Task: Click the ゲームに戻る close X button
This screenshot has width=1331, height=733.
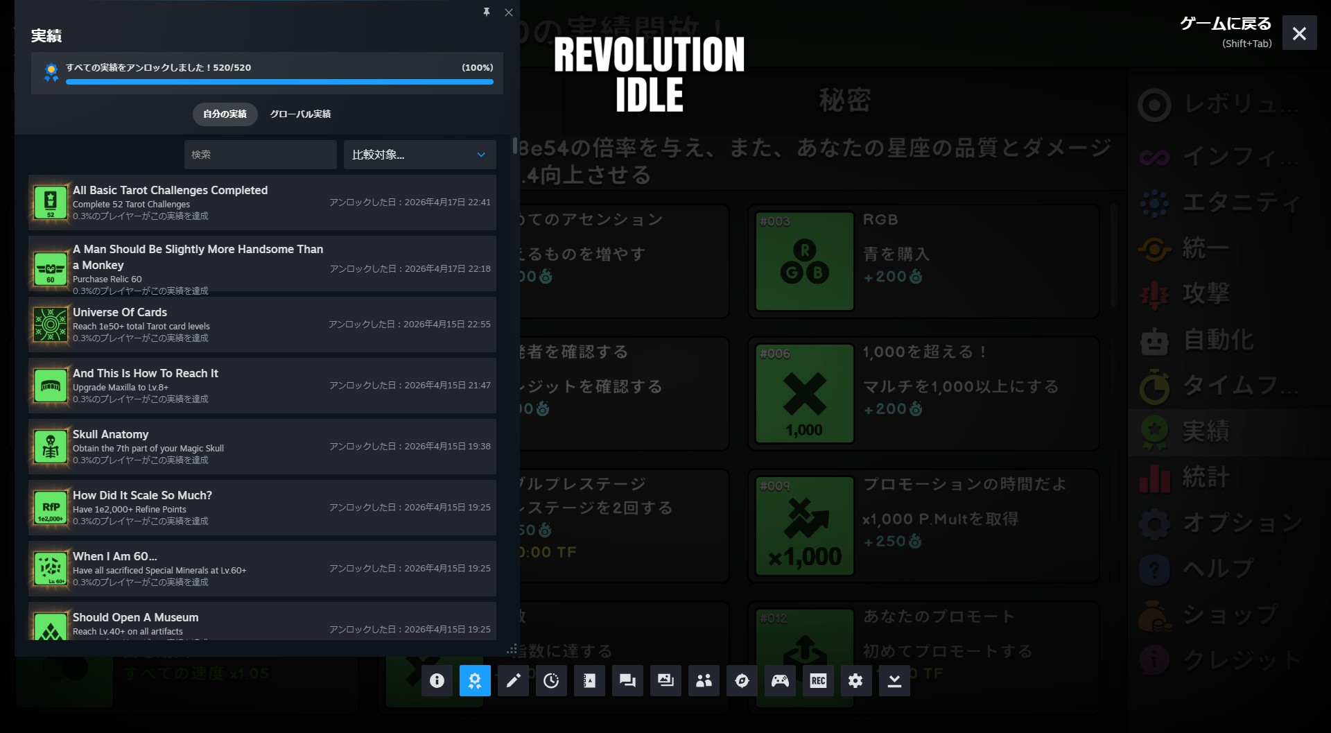Action: pyautogui.click(x=1299, y=33)
